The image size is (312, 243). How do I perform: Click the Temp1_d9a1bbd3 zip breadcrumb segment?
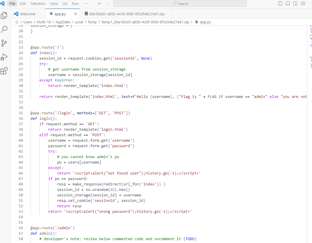point(145,22)
